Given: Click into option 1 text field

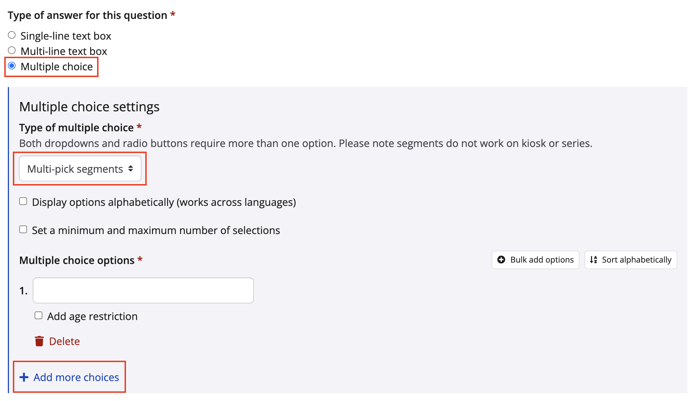Looking at the screenshot, I should click(x=143, y=290).
